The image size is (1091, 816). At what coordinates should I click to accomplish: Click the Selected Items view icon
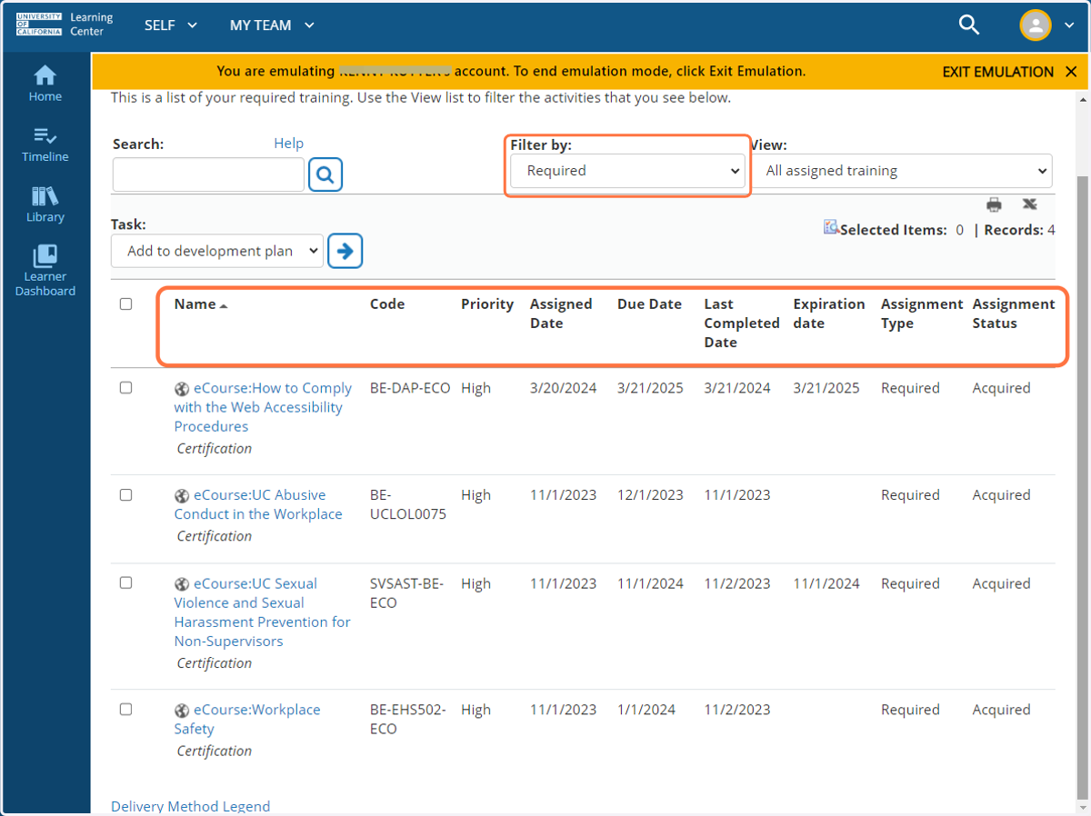pyautogui.click(x=831, y=227)
